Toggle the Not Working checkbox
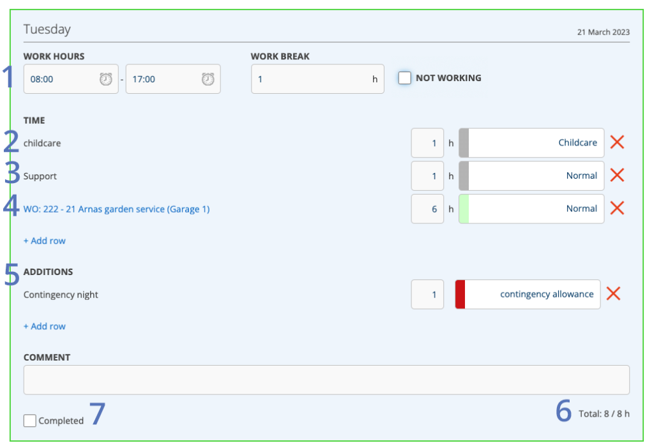Screen dimensions: 654x448 (x=404, y=78)
